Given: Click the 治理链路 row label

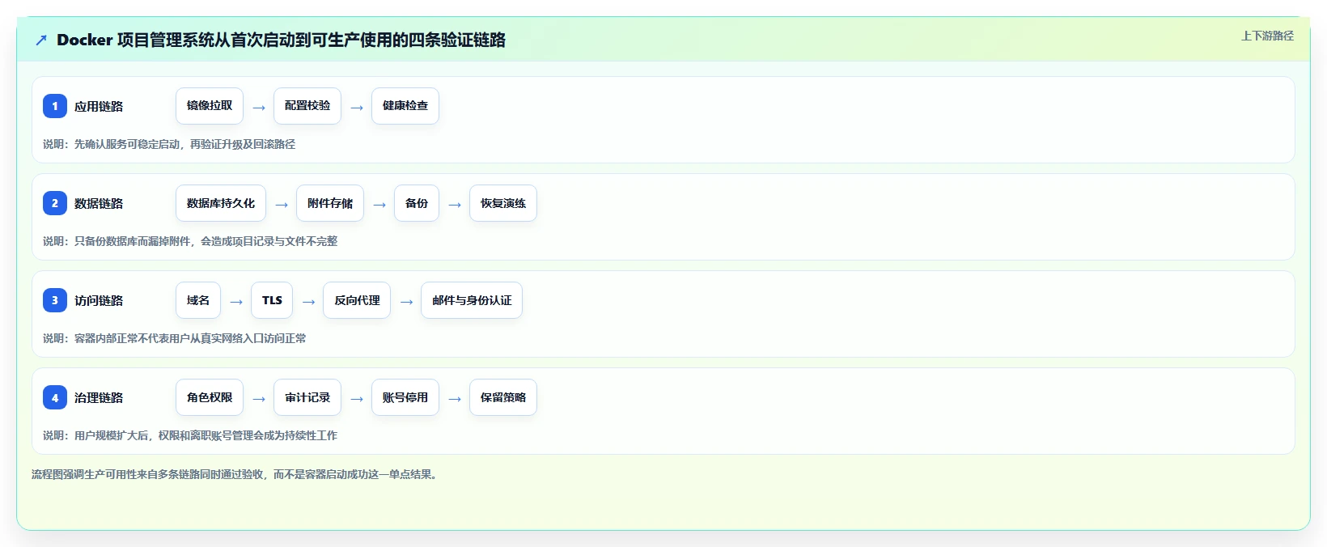Looking at the screenshot, I should [99, 397].
